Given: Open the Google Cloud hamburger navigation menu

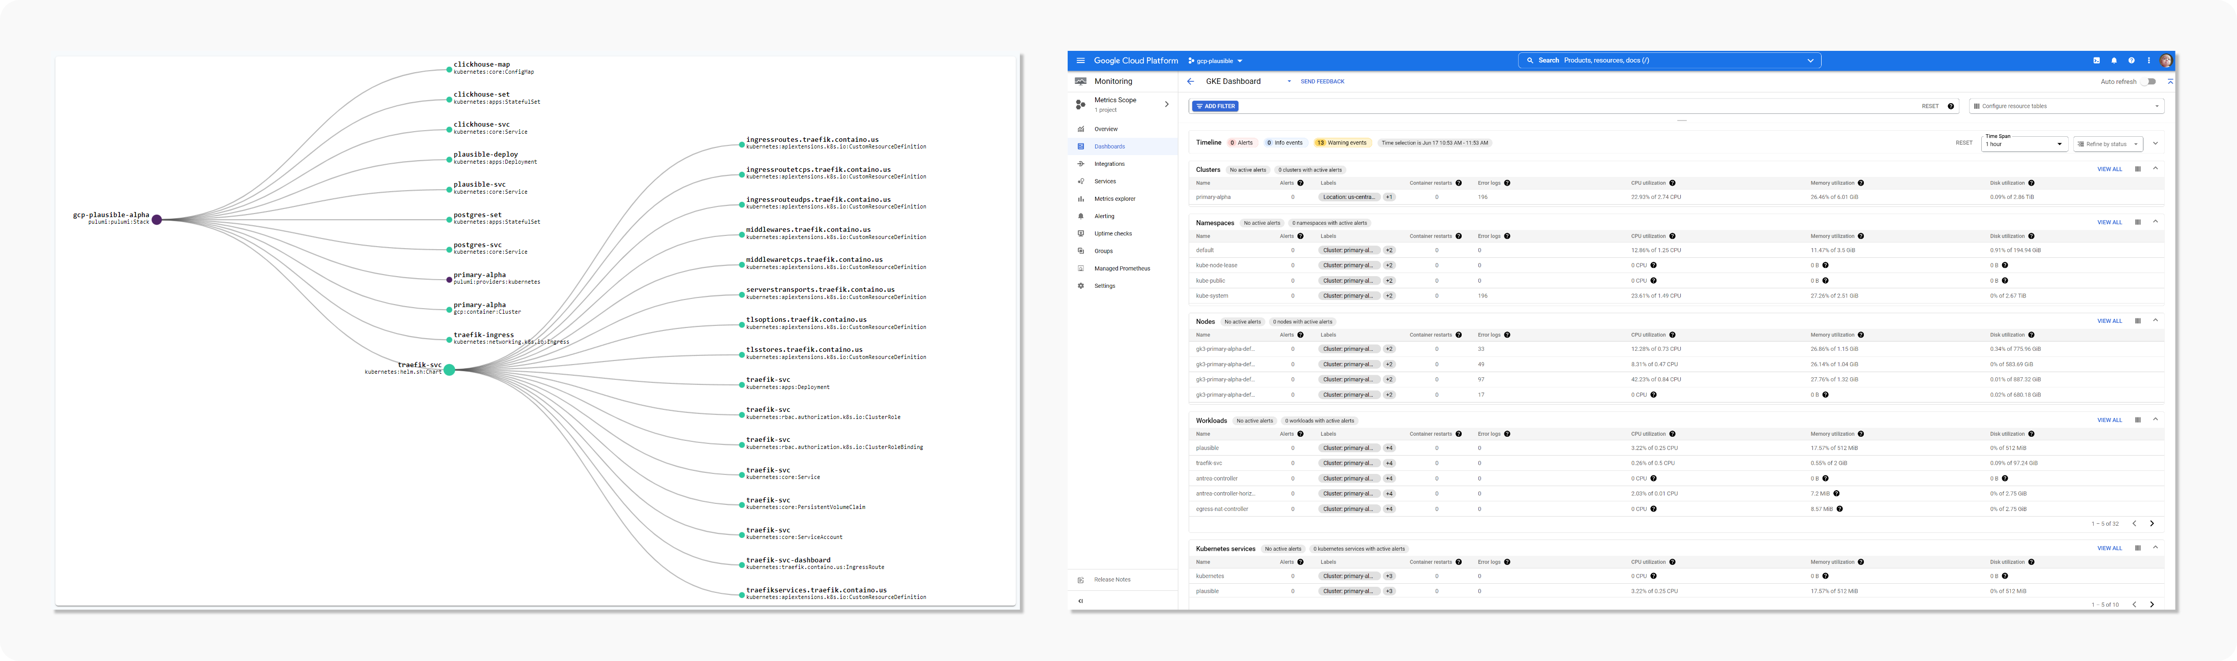Looking at the screenshot, I should pyautogui.click(x=1080, y=61).
